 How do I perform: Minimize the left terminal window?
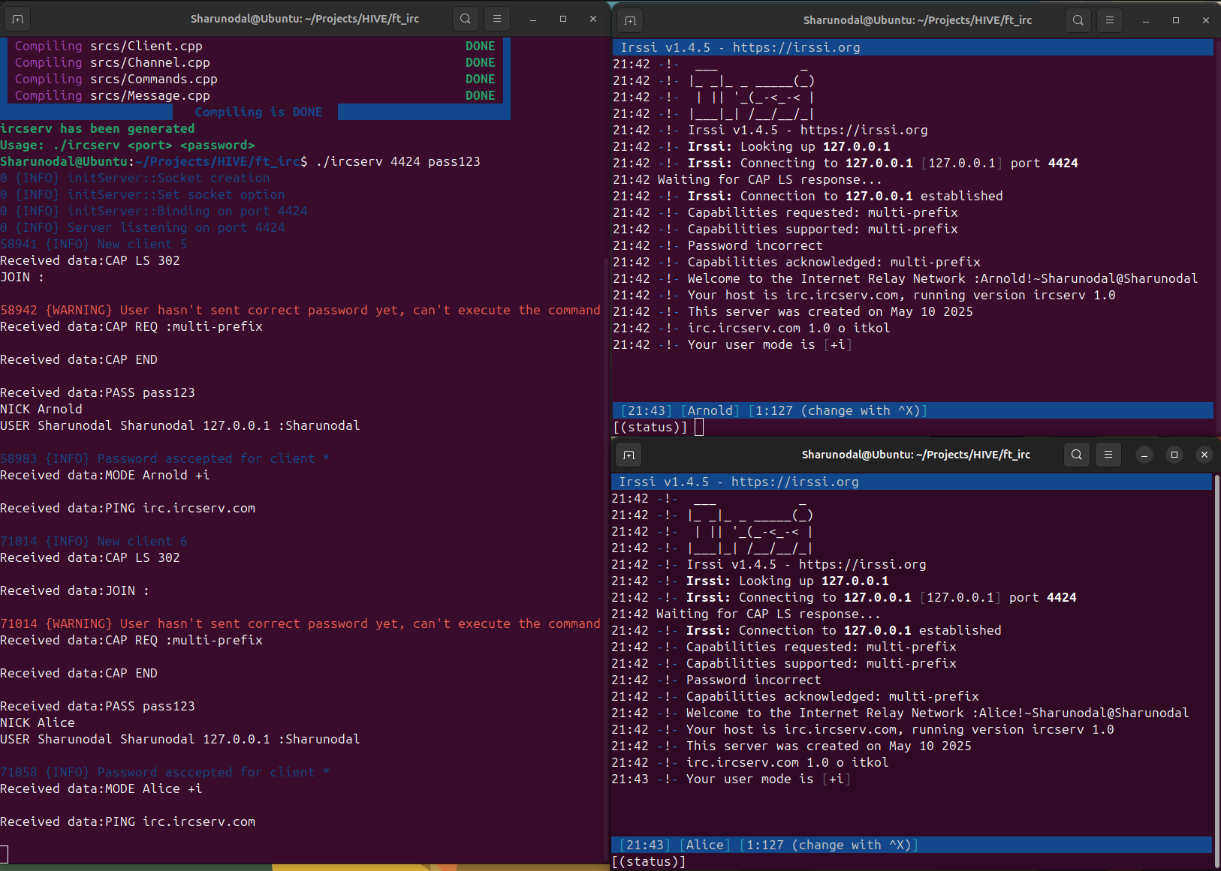point(533,19)
